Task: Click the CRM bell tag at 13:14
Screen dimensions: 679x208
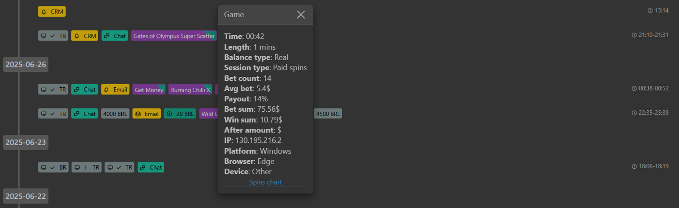Action: point(52,11)
